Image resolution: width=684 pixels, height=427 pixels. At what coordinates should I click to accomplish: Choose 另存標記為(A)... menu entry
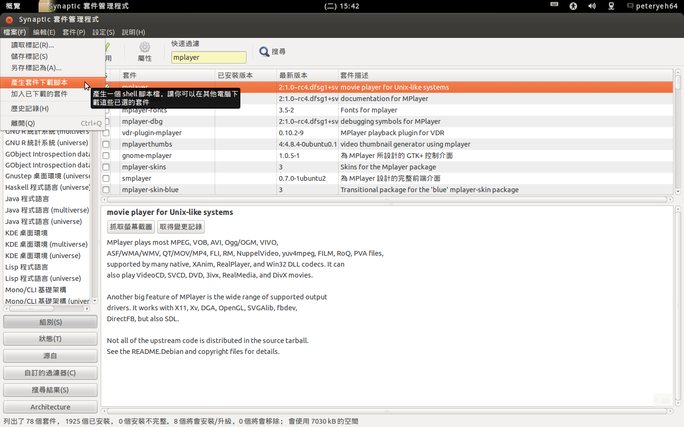53,68
